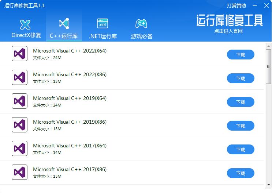Open the DirectX修复 tab
Viewport: 272px width, 193px height.
(26, 28)
